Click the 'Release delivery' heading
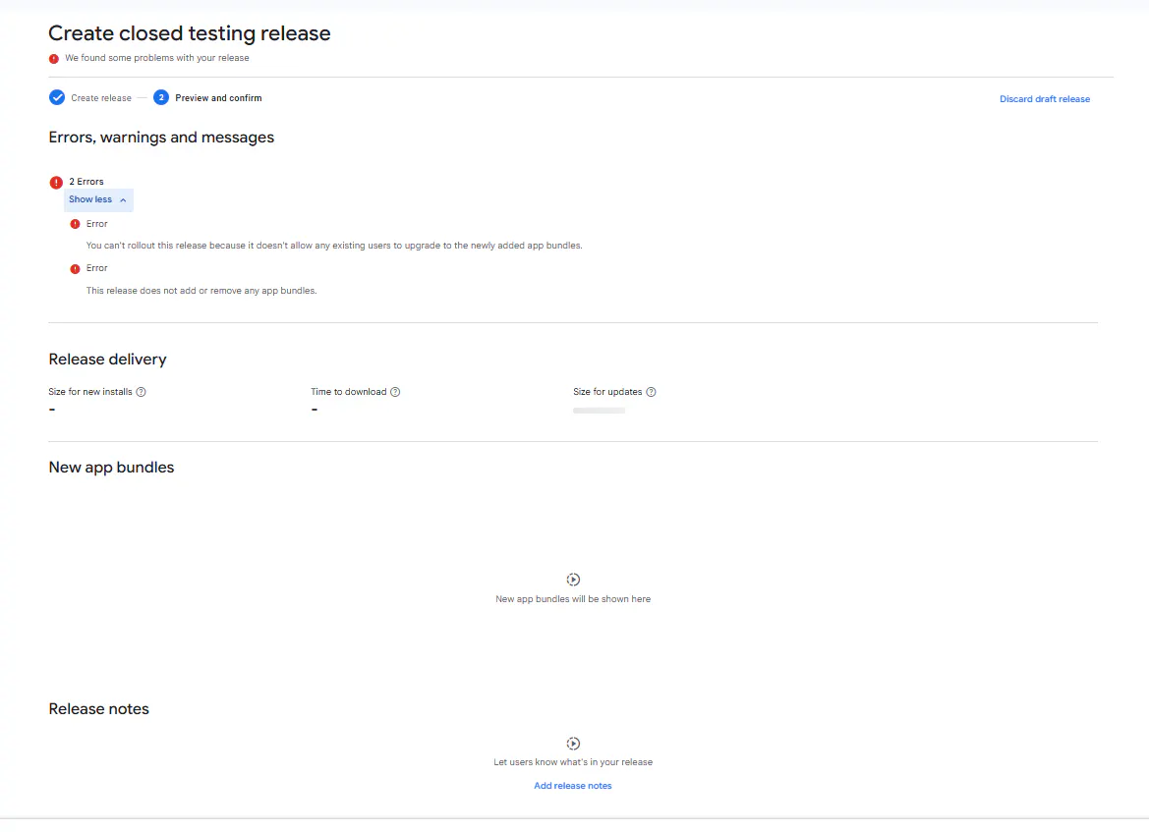Screen dimensions: 1149x832 tap(108, 360)
